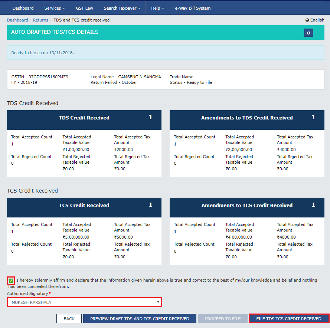Click the BACK button
Viewport: 330px width, 328px height.
pos(69,318)
